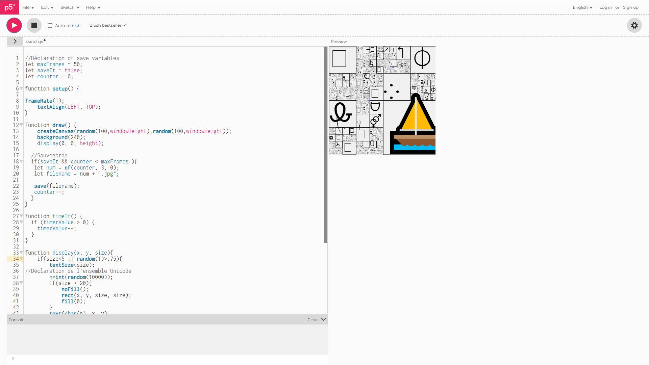Open the English language dropdown
Image resolution: width=649 pixels, height=365 pixels.
tap(582, 7)
